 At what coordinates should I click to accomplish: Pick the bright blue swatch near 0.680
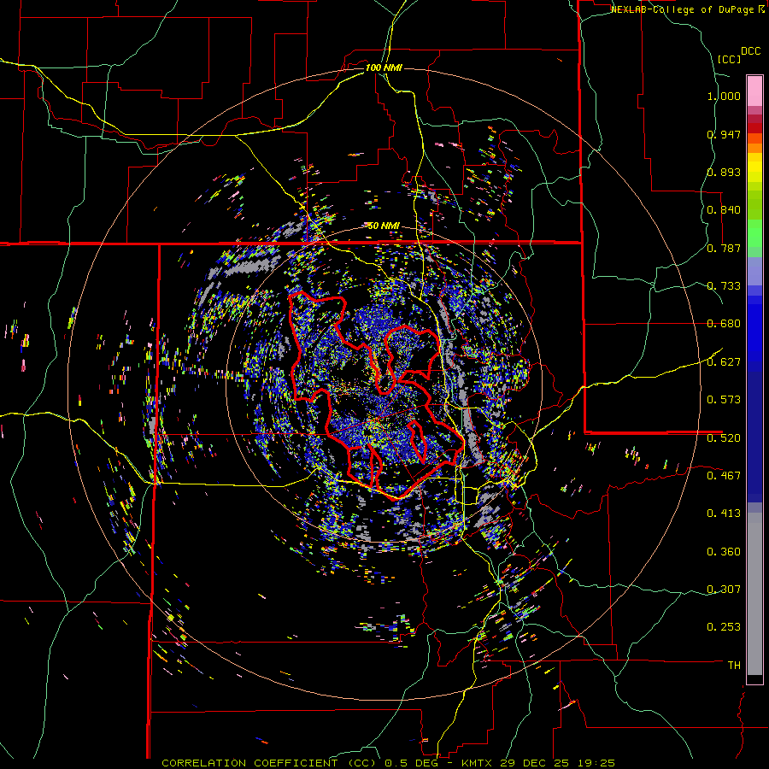pos(754,329)
